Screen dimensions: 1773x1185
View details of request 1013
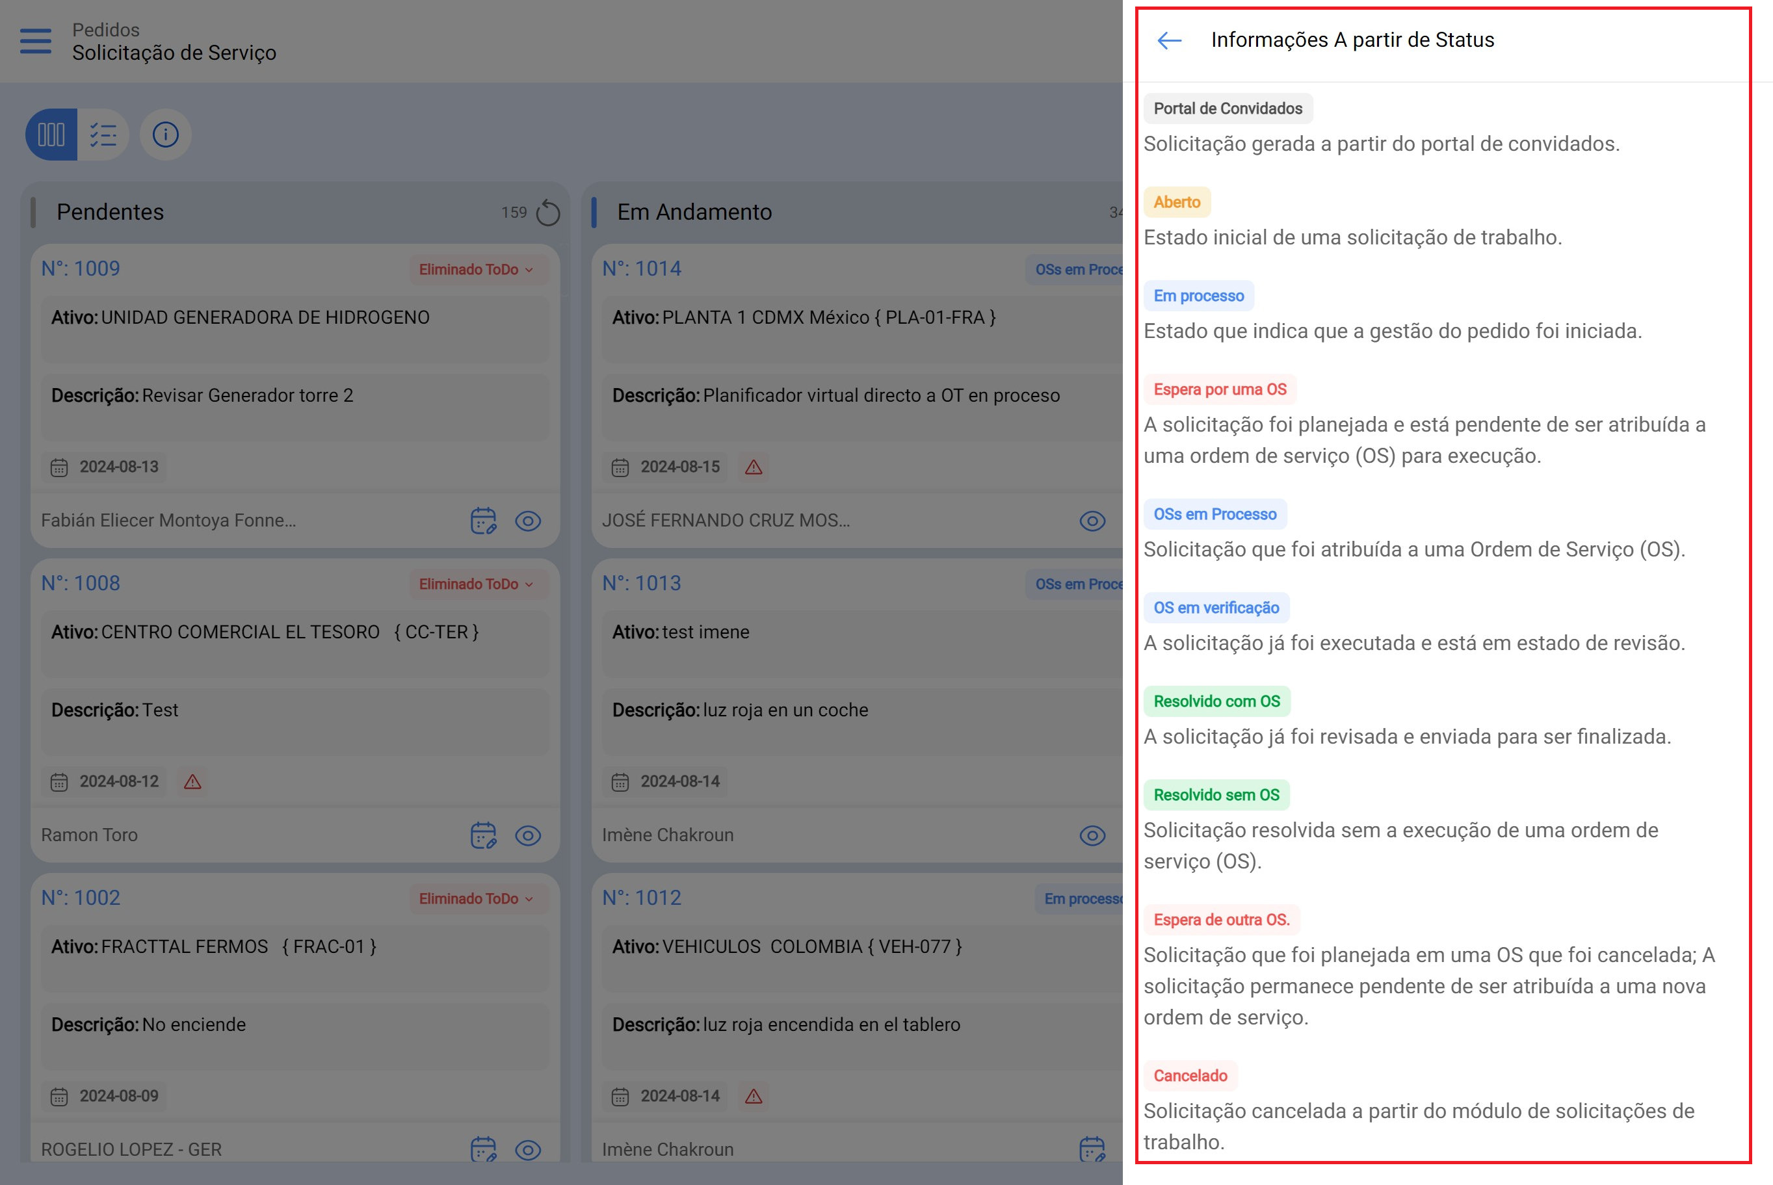coord(1092,835)
